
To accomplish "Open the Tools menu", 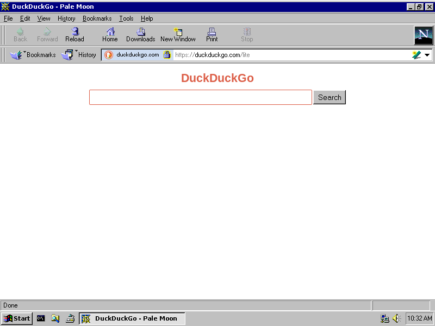I will point(126,18).
